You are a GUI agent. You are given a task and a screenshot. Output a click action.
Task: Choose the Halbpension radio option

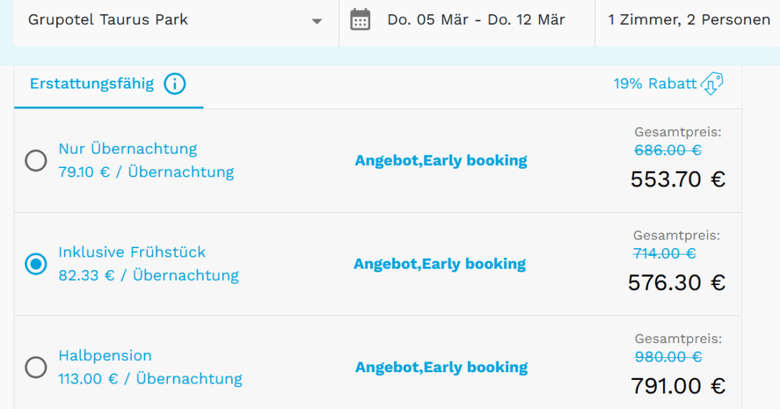[x=36, y=367]
